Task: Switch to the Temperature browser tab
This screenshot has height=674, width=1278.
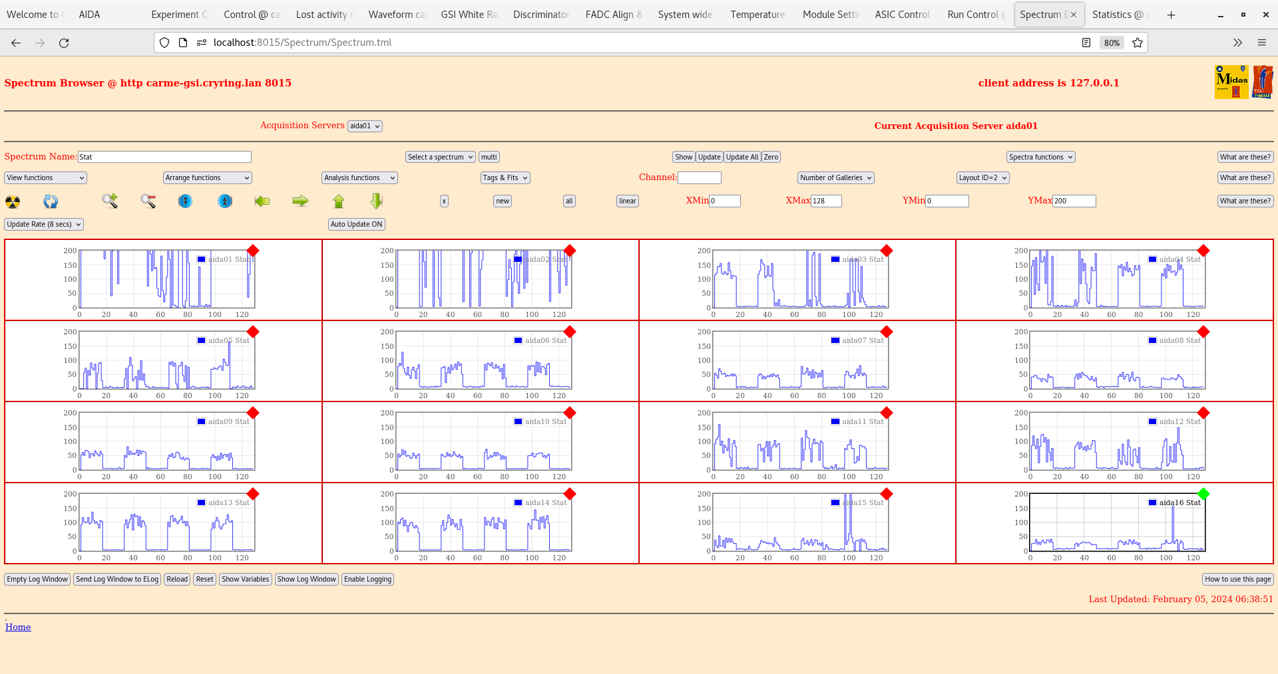Action: pos(757,15)
